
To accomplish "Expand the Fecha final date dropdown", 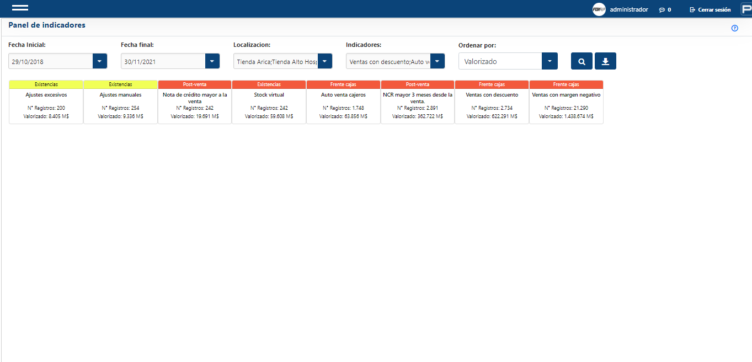I will tap(212, 61).
